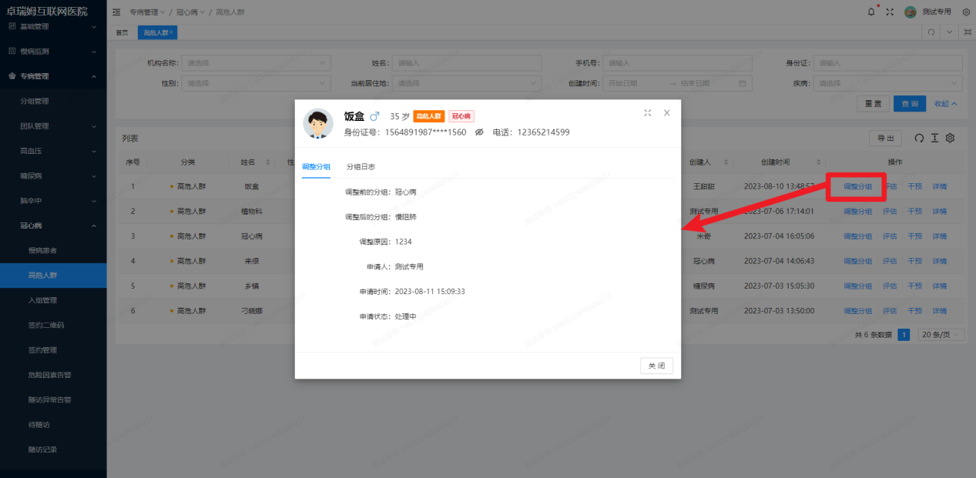Open the top-right system settings gear
The width and height of the screenshot is (976, 478).
pyautogui.click(x=966, y=12)
